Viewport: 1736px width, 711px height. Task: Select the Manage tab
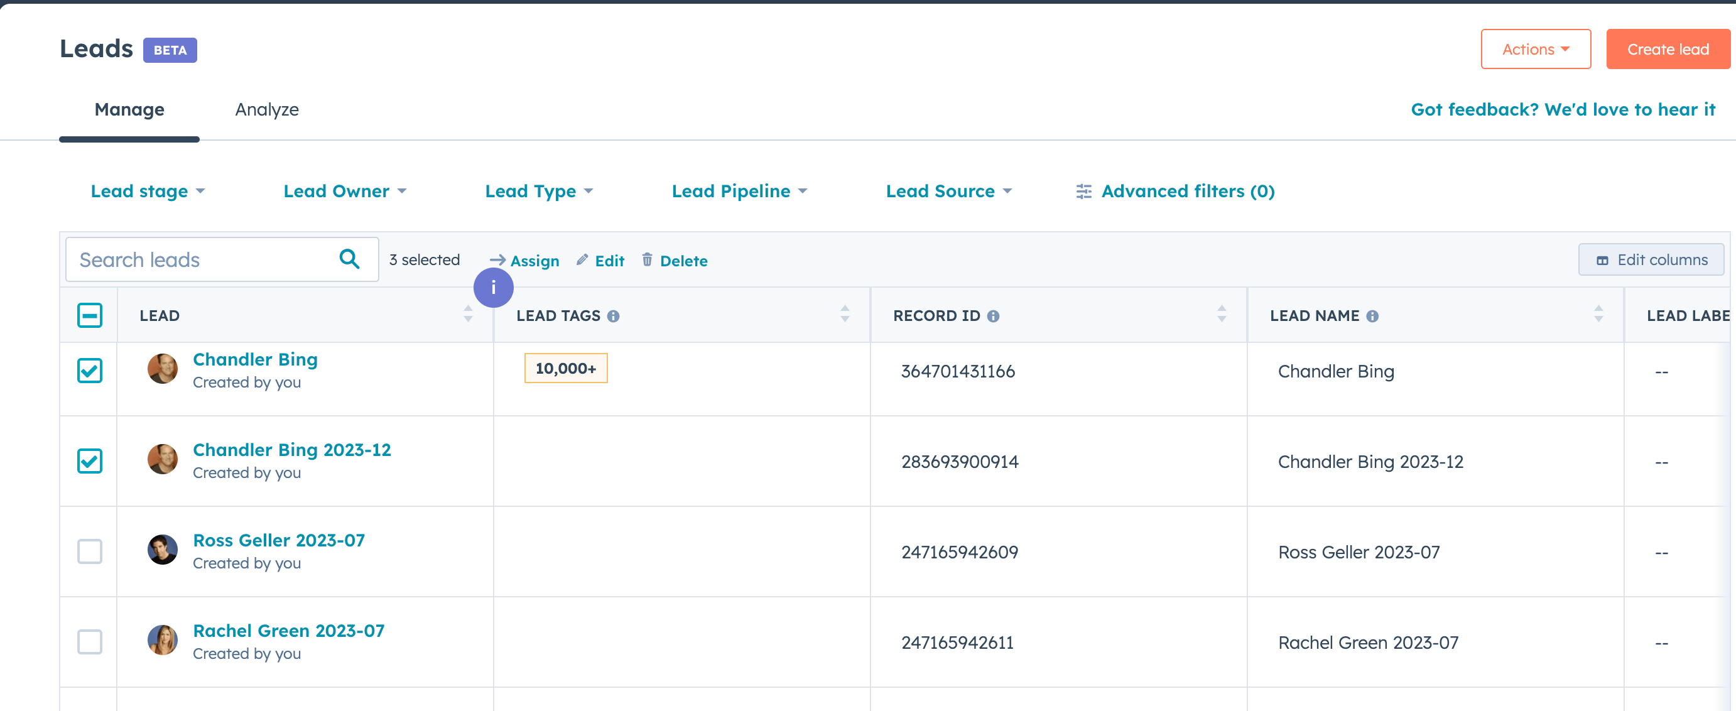pyautogui.click(x=129, y=109)
